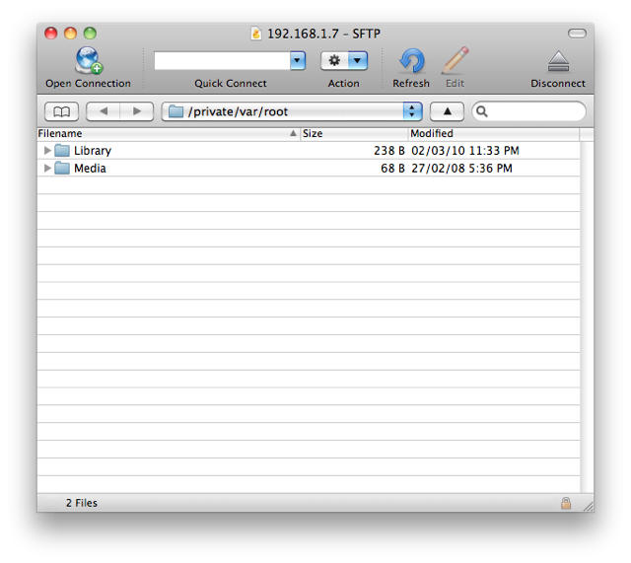Open the Quick Connect dropdown arrow
The width and height of the screenshot is (631, 563).
298,61
